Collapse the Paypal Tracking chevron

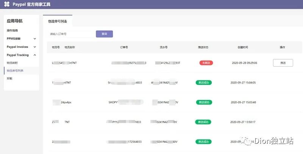pos(35,55)
